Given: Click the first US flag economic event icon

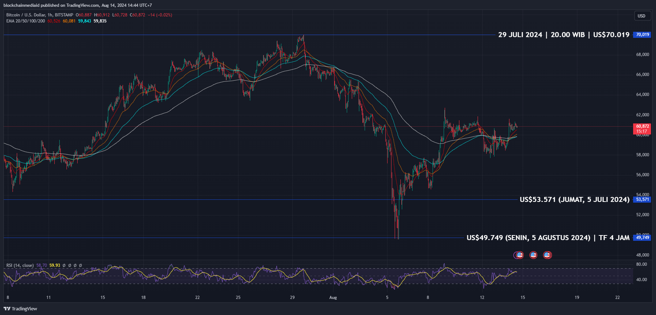Looking at the screenshot, I should click(519, 255).
